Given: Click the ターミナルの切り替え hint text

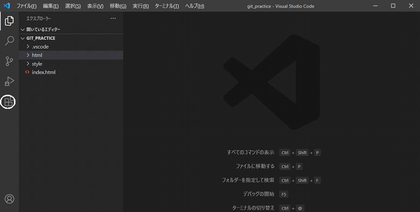Looking at the screenshot, I should [253, 208].
